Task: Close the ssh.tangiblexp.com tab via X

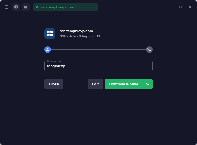Action: point(37,7)
